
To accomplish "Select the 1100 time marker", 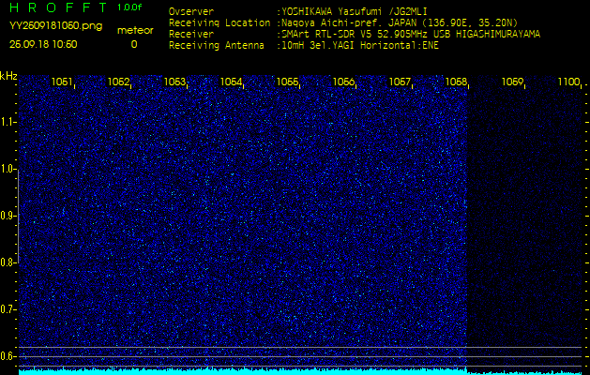I will [x=568, y=82].
